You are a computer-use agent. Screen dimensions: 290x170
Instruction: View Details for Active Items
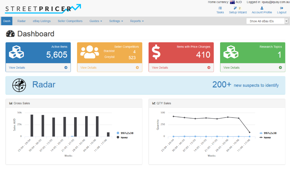[x=17, y=68]
